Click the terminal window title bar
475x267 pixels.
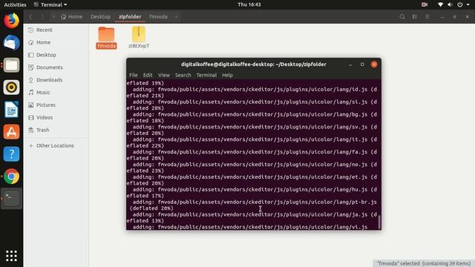254,65
